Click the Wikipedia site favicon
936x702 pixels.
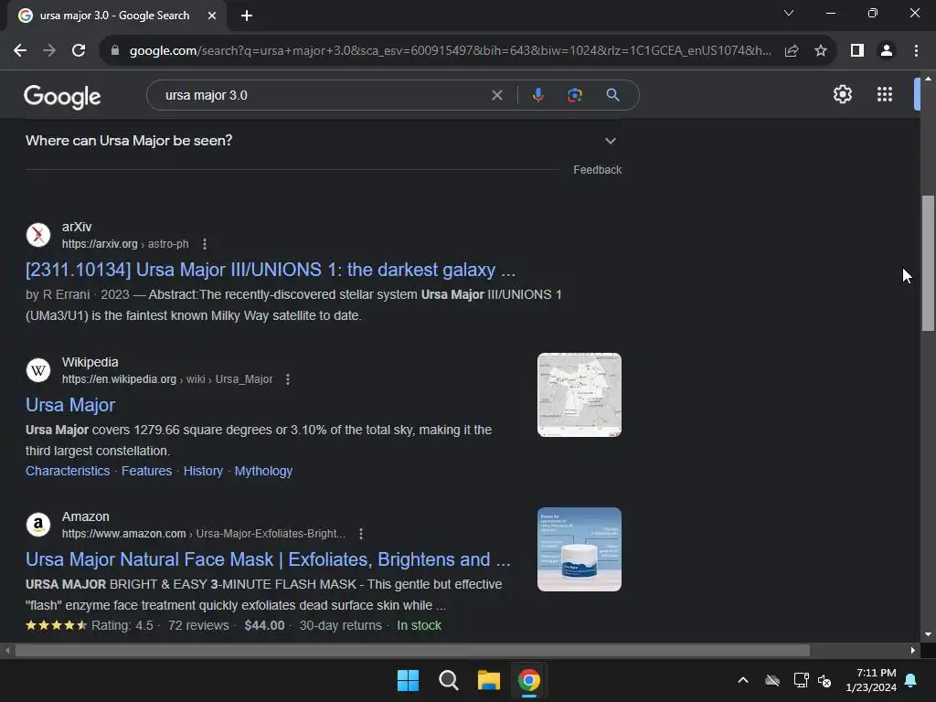pyautogui.click(x=38, y=370)
